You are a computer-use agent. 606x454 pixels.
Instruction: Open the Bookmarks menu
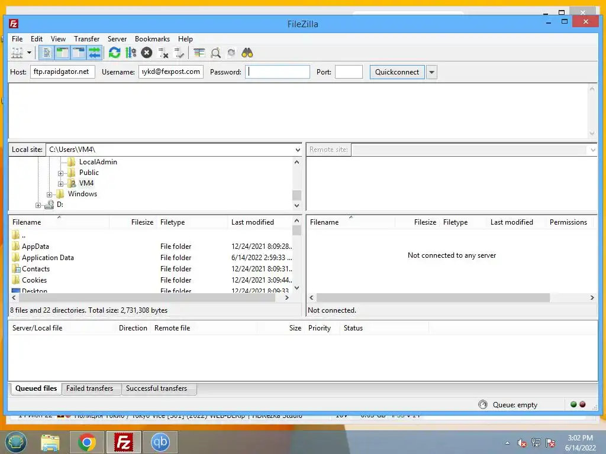pos(152,39)
